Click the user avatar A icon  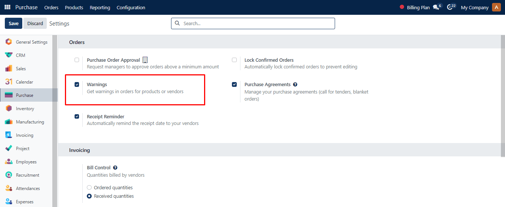[496, 7]
